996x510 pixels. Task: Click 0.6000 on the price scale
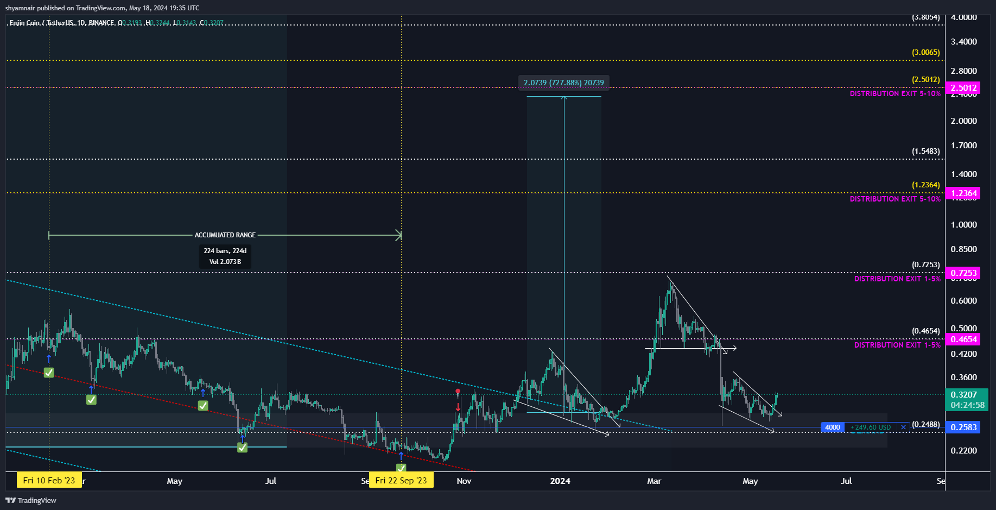[x=963, y=301]
